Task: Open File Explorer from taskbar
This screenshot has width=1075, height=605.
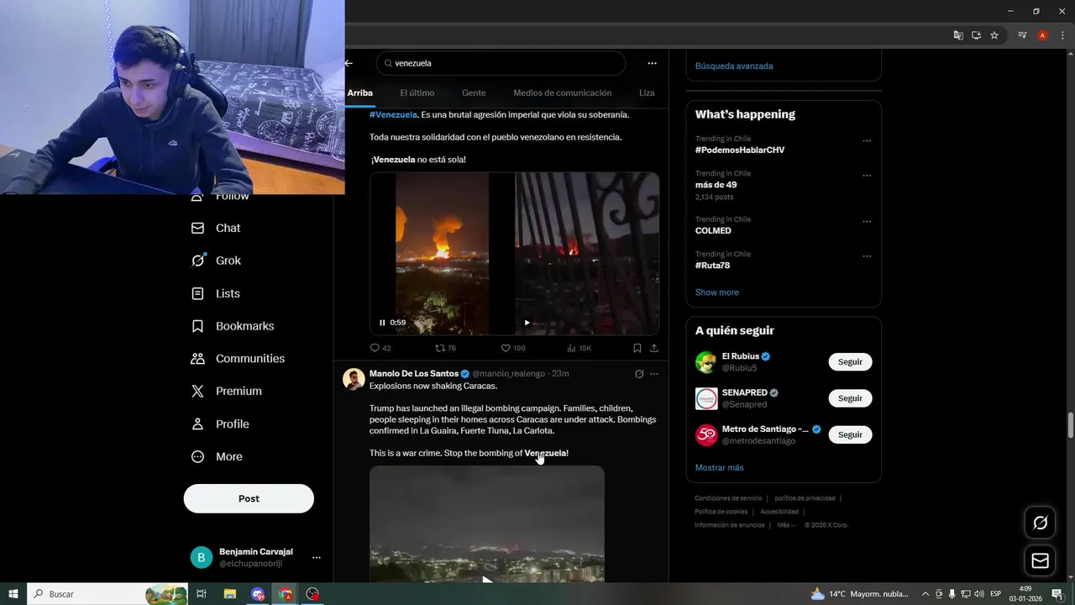Action: (230, 594)
